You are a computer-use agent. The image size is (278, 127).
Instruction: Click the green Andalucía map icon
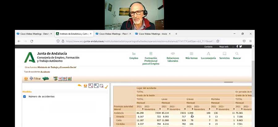(x=46, y=79)
